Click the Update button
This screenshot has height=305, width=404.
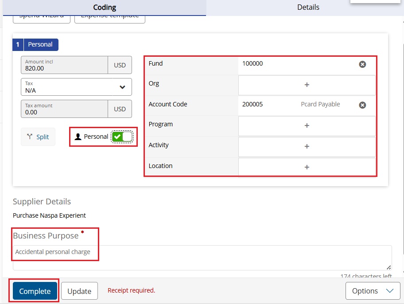(x=79, y=291)
